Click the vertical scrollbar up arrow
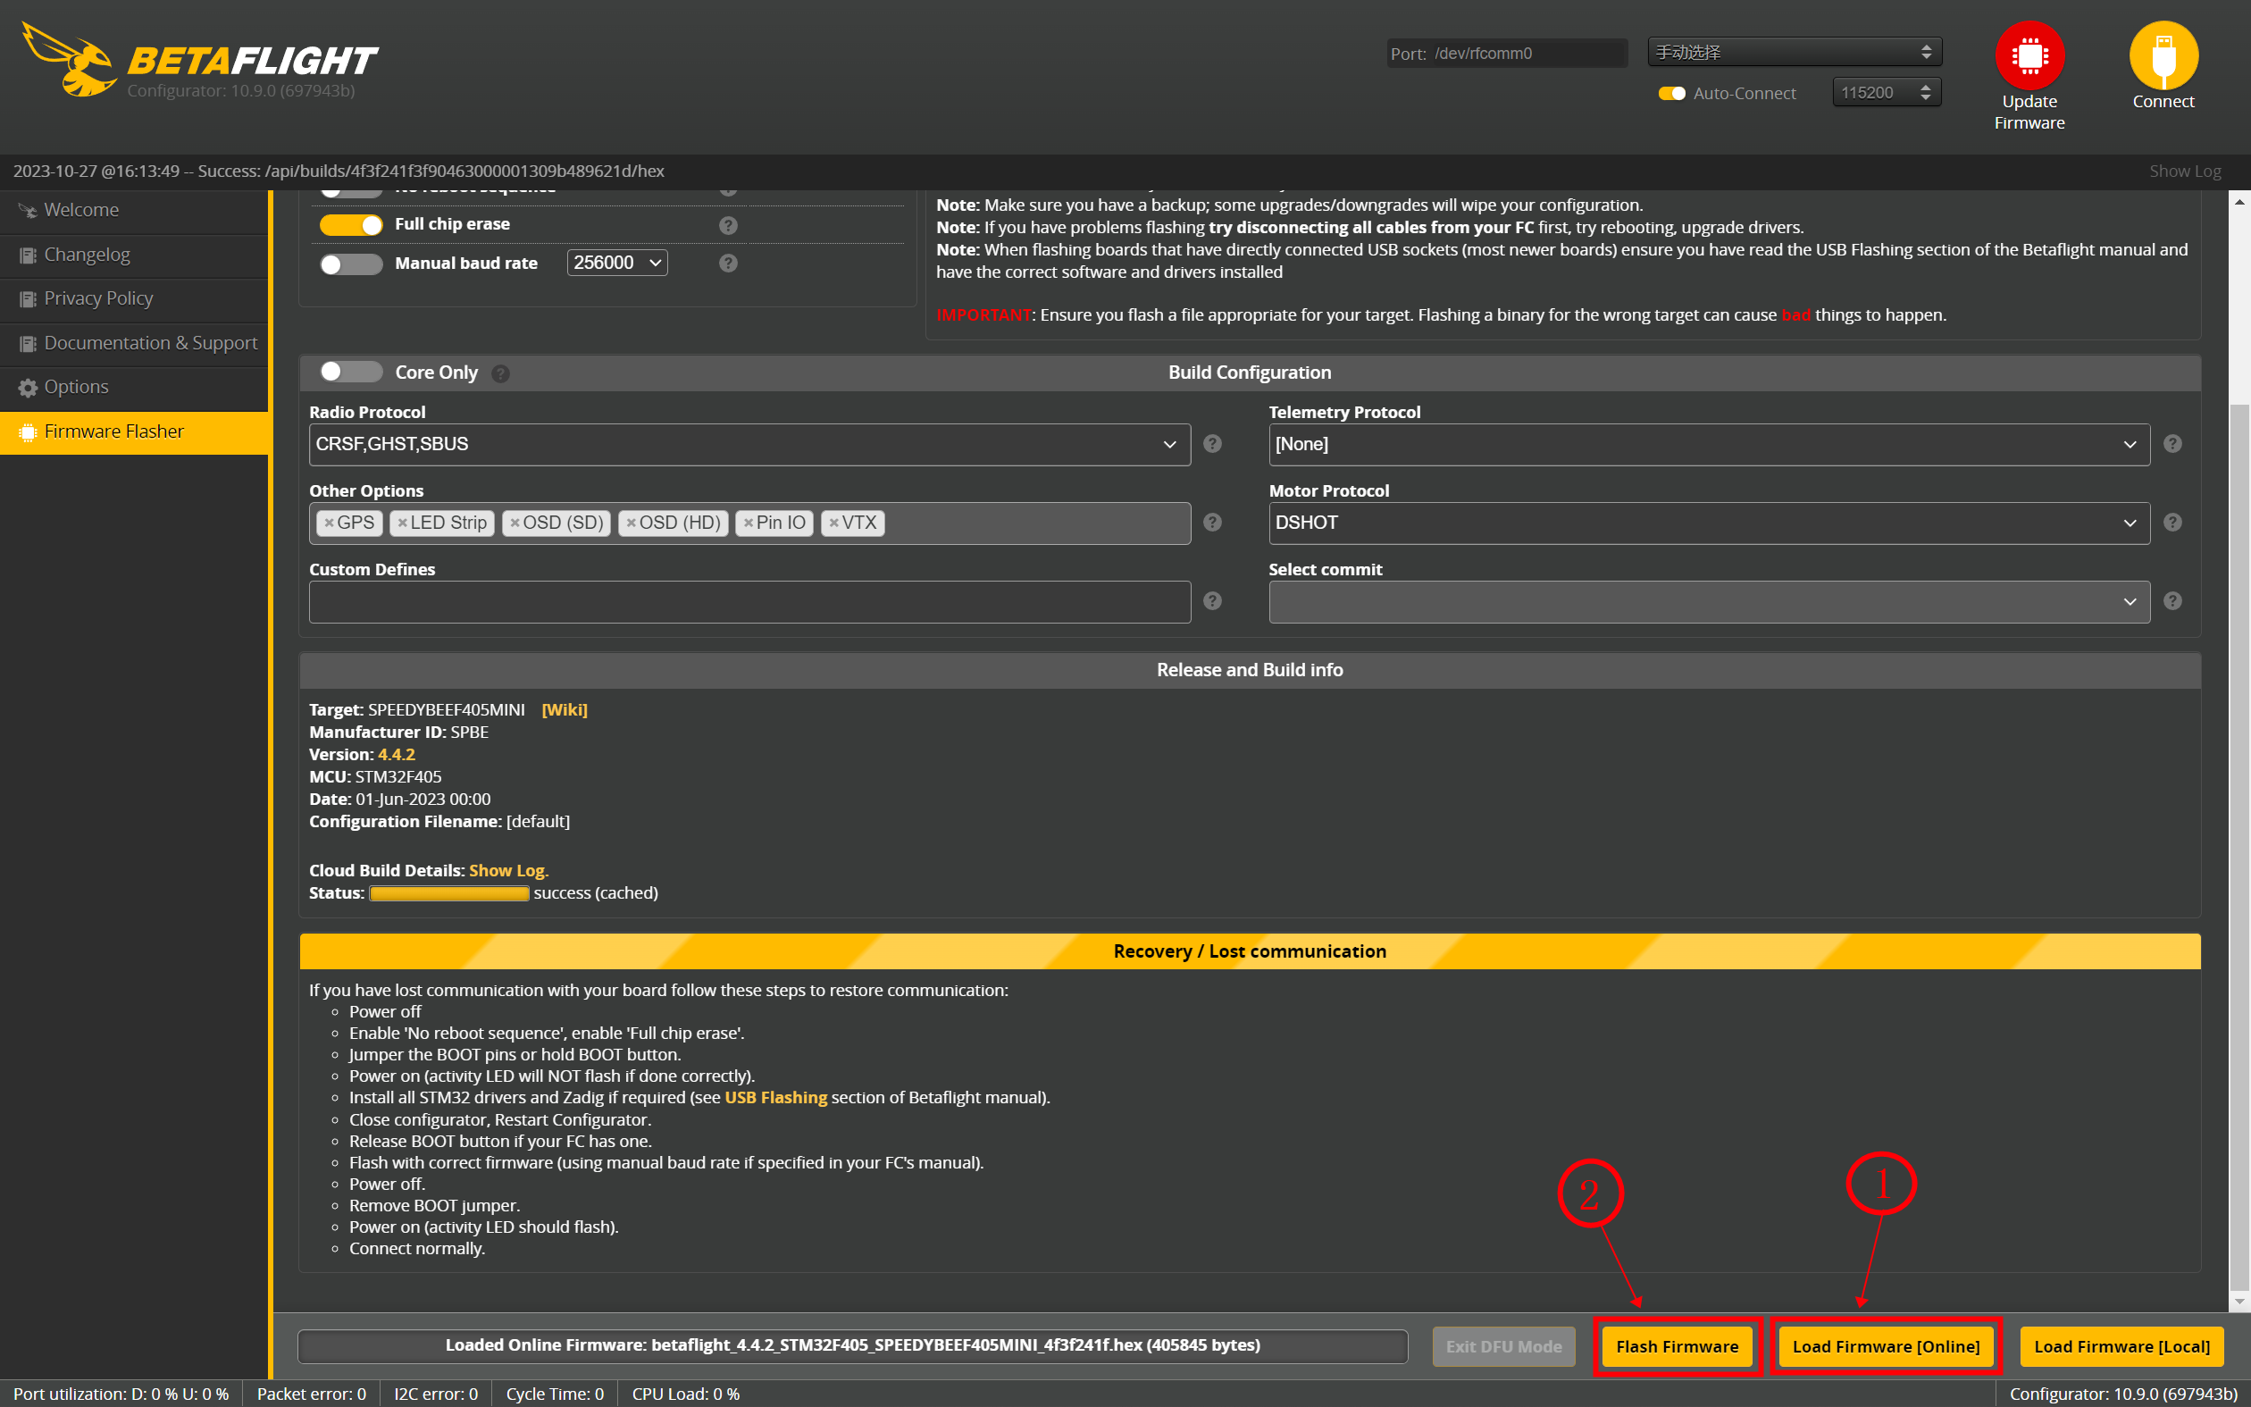 pos(2238,200)
